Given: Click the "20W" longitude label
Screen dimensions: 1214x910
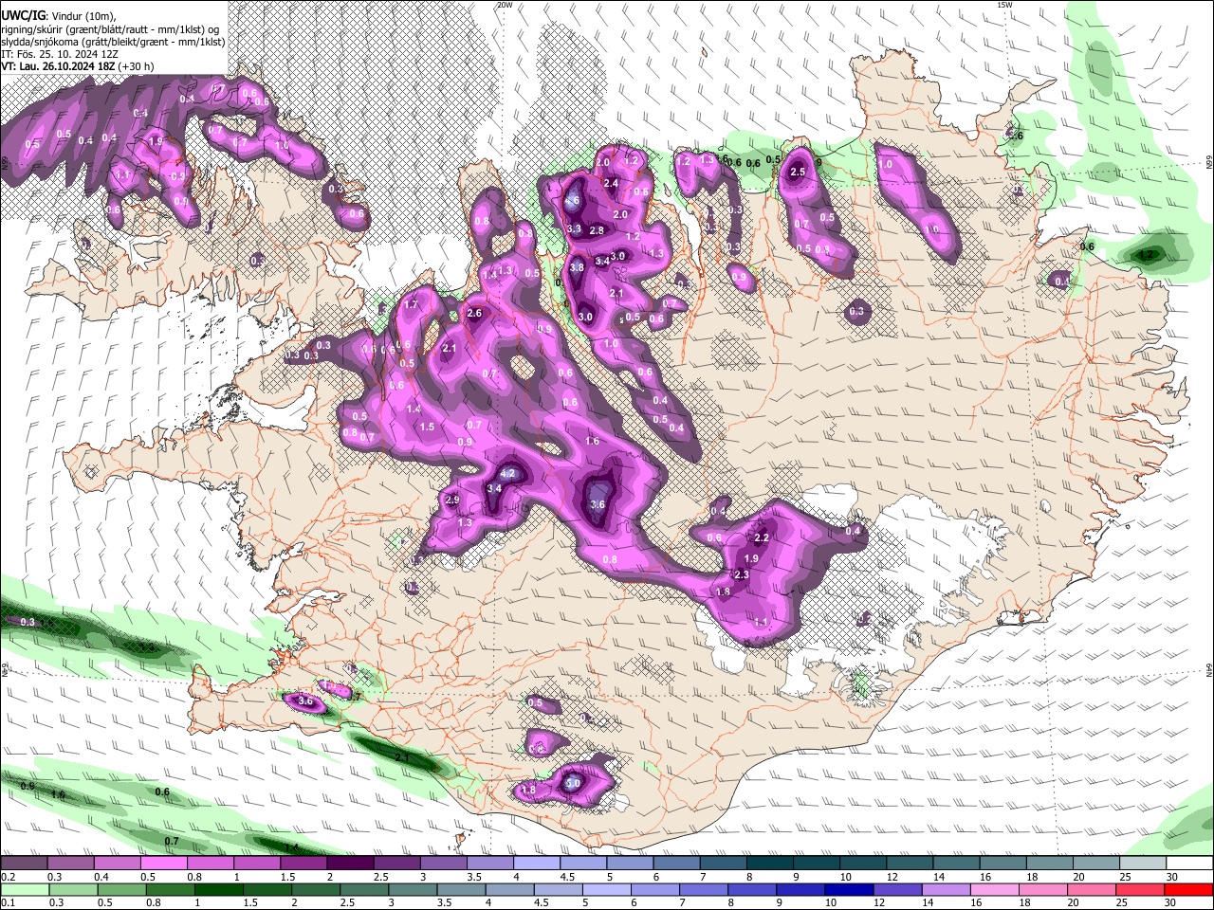Looking at the screenshot, I should click(x=505, y=5).
